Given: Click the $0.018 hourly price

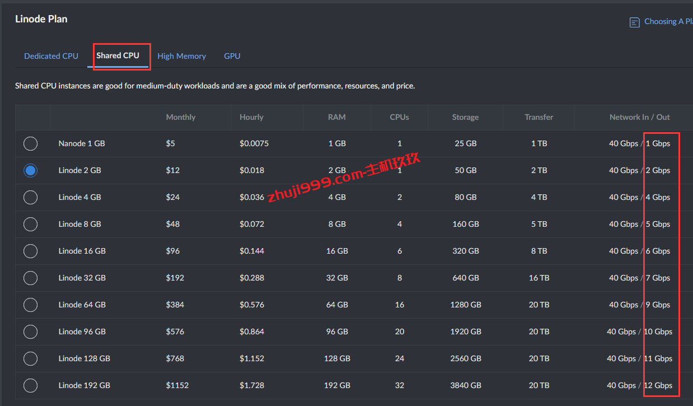Looking at the screenshot, I should pos(252,170).
